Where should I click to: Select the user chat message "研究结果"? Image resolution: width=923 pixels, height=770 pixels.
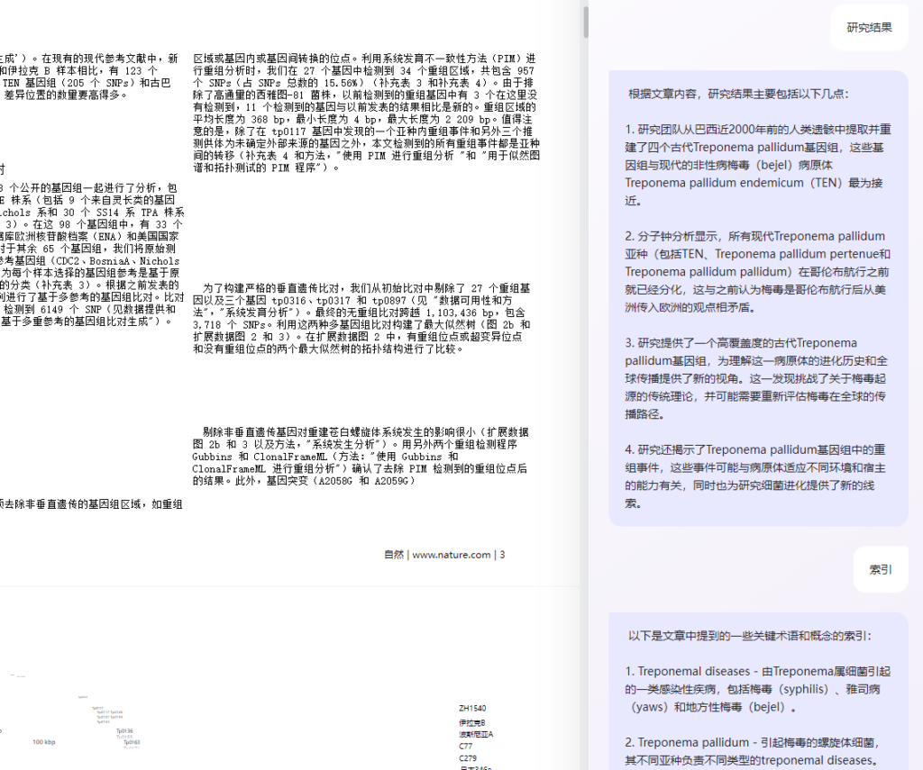pyautogui.click(x=870, y=28)
